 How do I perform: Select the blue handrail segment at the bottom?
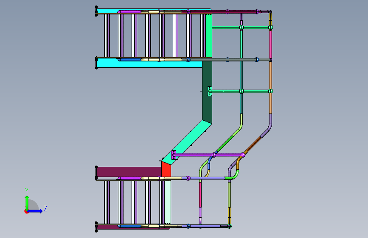(130, 226)
